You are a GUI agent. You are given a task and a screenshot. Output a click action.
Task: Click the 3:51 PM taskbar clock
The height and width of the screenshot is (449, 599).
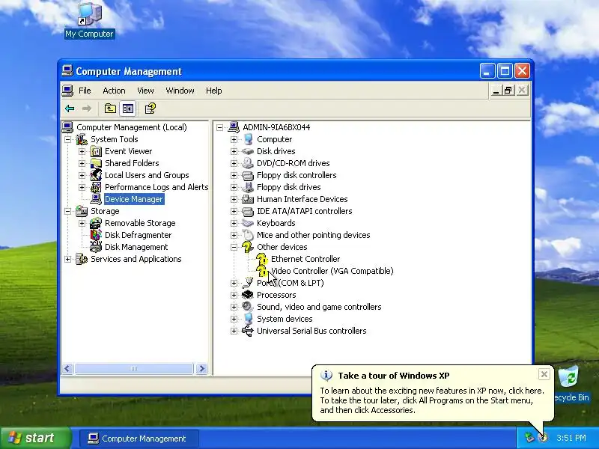[571, 438]
